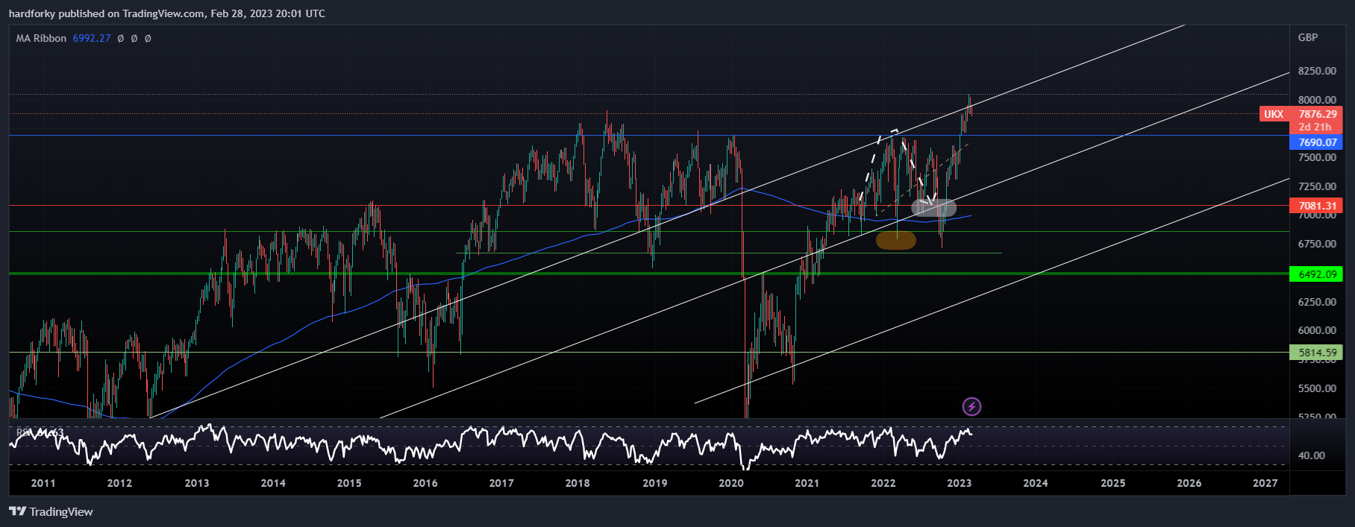Click the 7250.00 price axis value
This screenshot has height=527, width=1355.
1317,186
